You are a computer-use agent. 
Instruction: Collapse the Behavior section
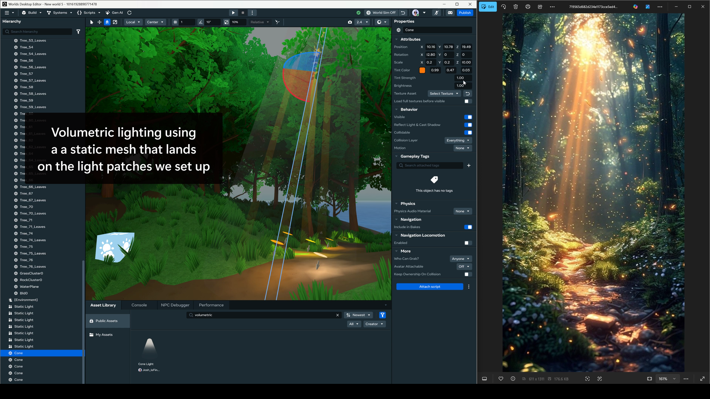point(396,110)
